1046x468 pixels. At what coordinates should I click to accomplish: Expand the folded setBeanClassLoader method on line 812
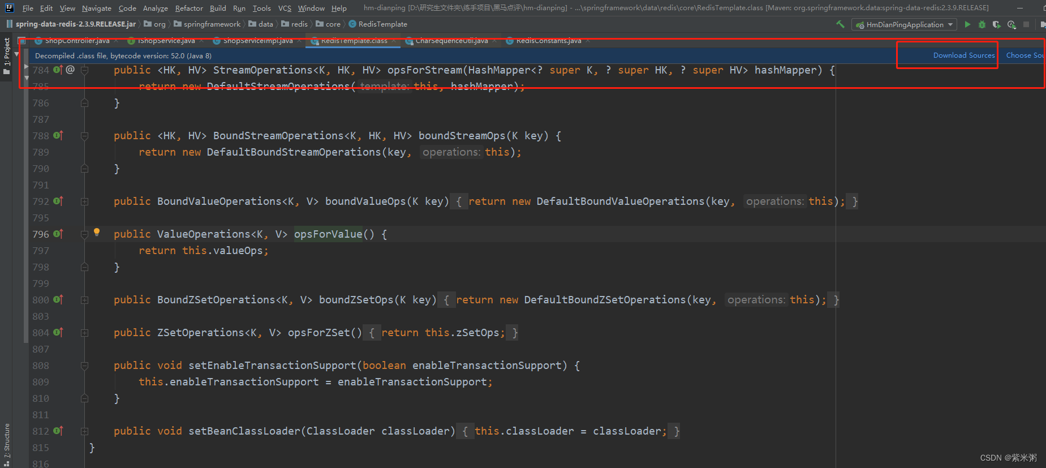[x=84, y=431]
